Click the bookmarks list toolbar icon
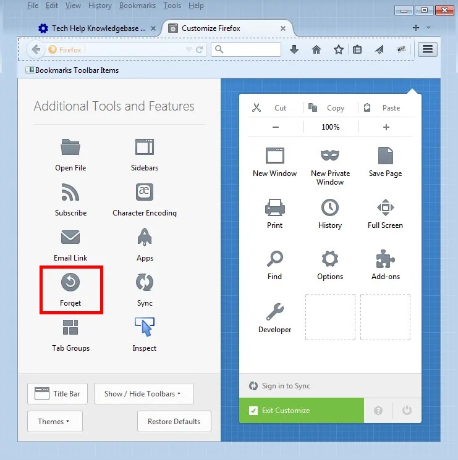 coord(357,49)
